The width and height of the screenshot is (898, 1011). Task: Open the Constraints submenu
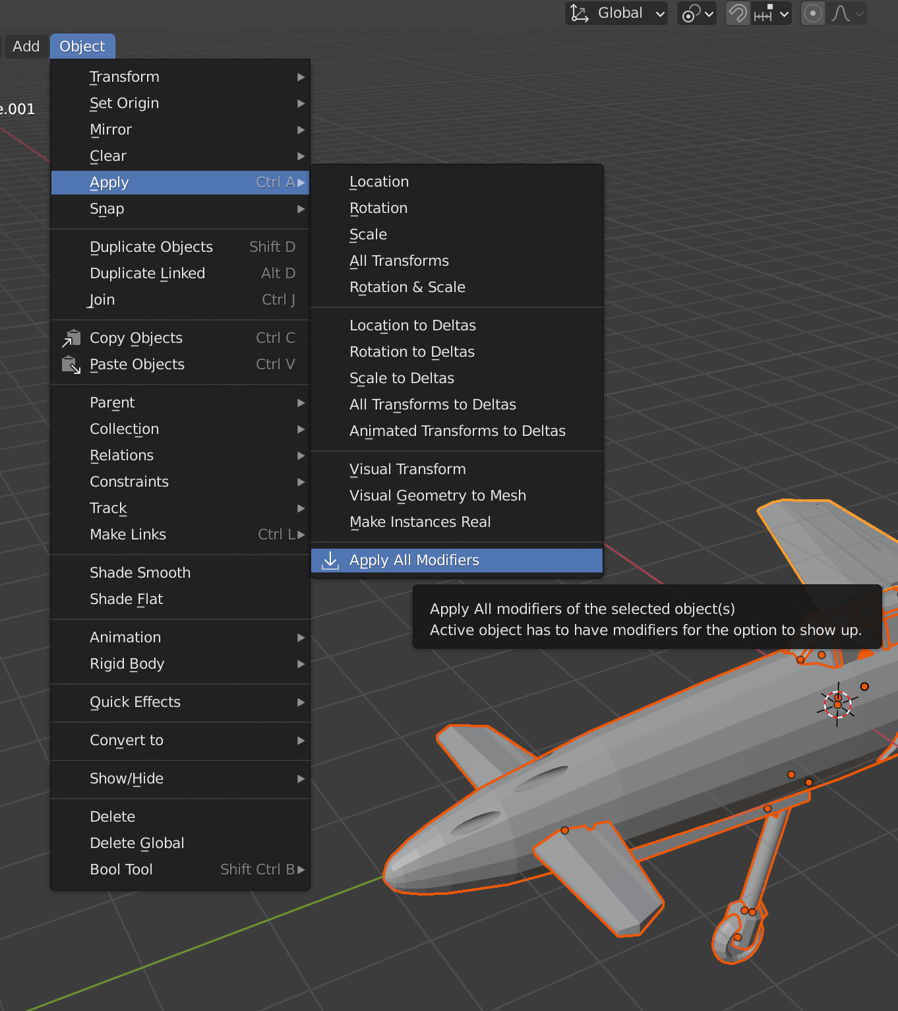(x=180, y=482)
